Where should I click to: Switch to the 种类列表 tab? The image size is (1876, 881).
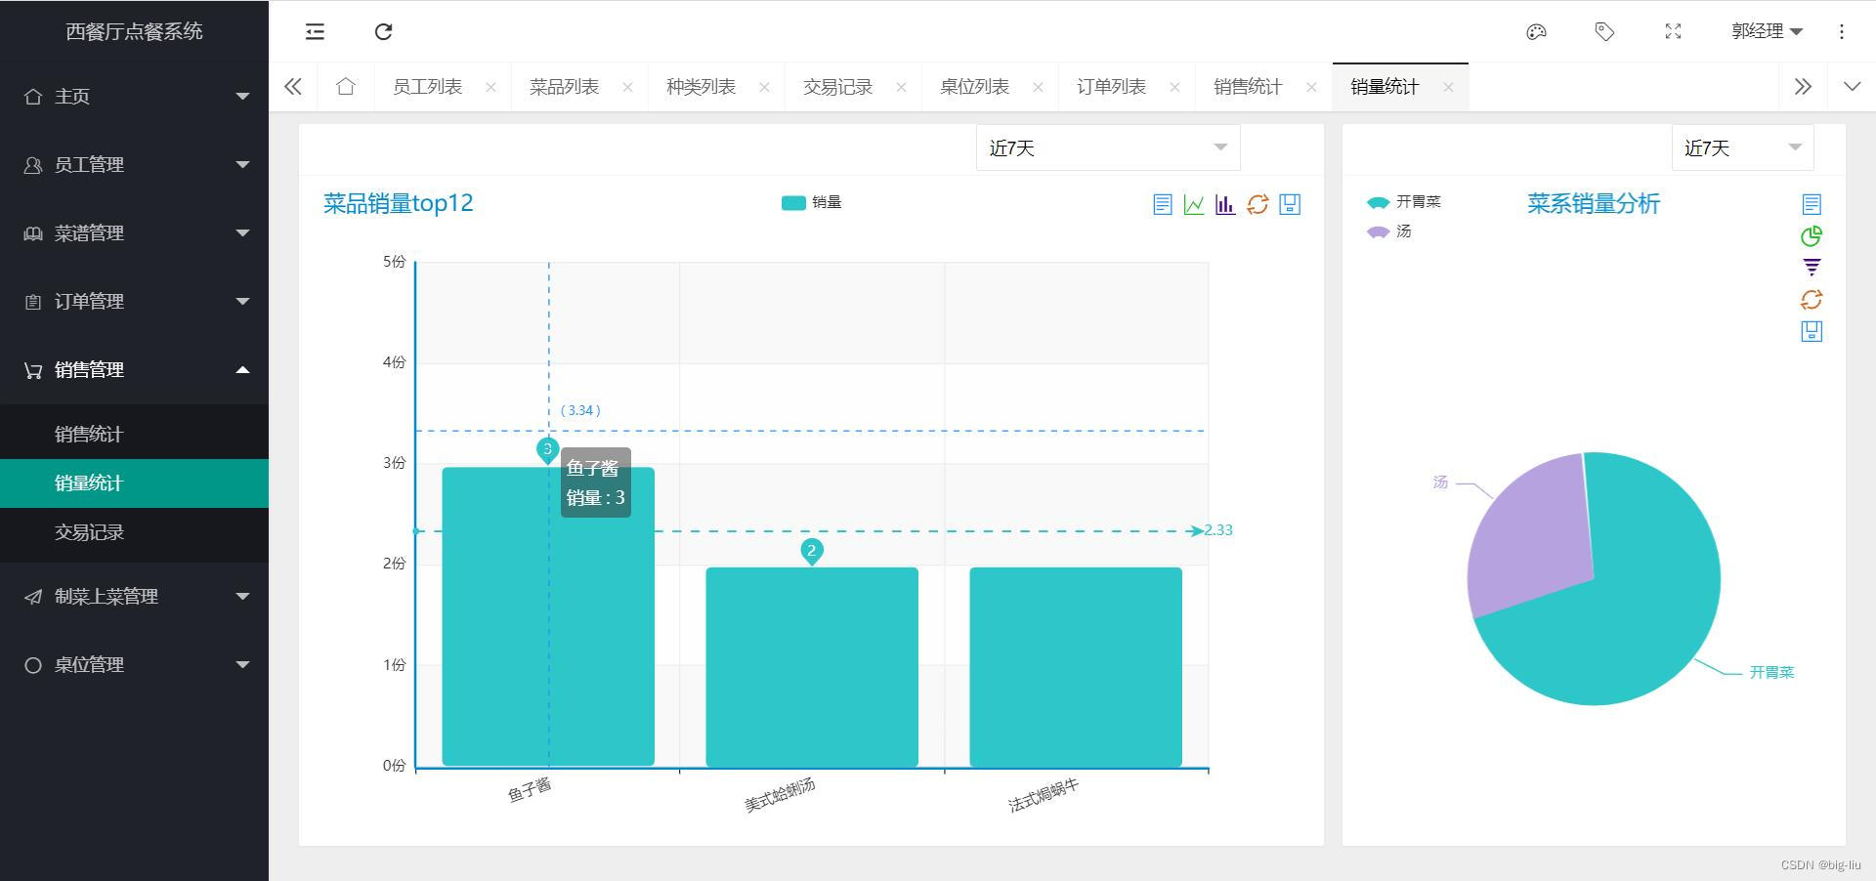pyautogui.click(x=701, y=87)
